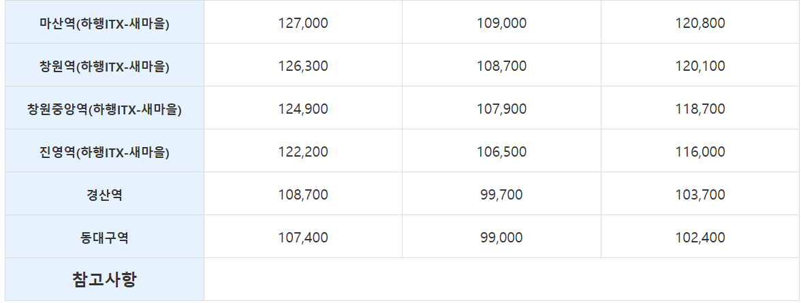This screenshot has width=801, height=303.
Task: Select the 99,700 fare for 경산역
Action: (501, 195)
